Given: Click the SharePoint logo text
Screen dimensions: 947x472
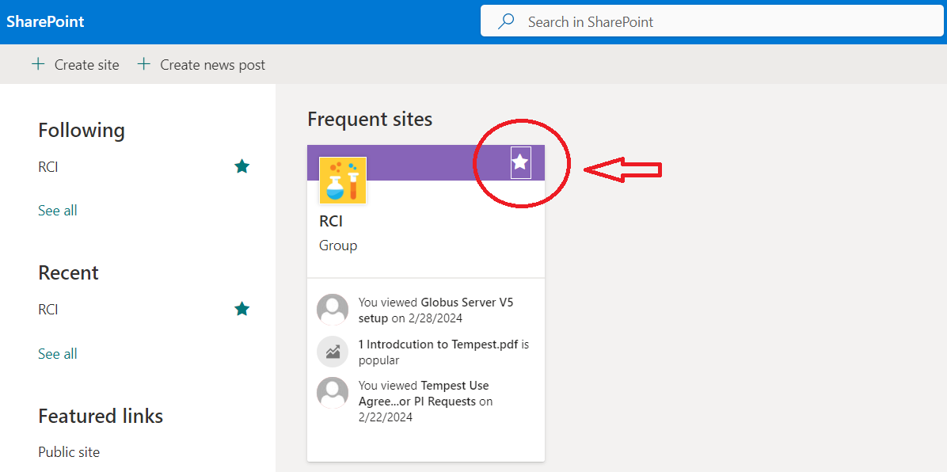Looking at the screenshot, I should click(x=45, y=21).
